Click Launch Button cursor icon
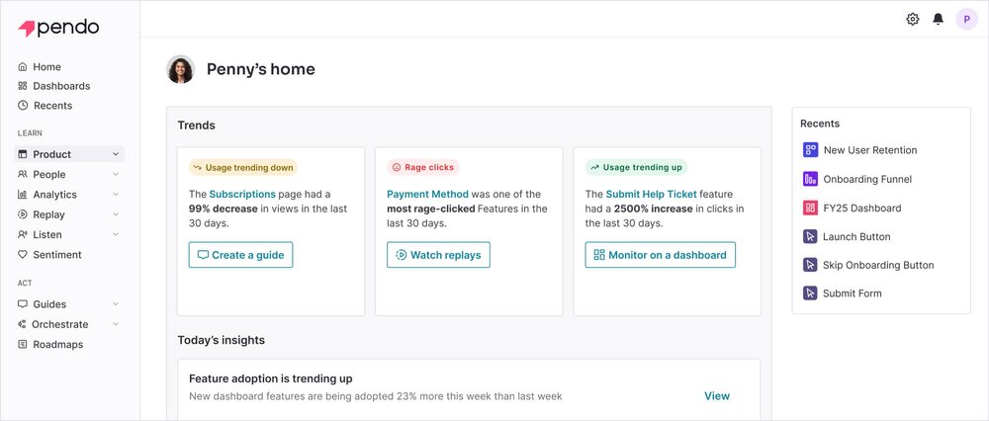Image resolution: width=989 pixels, height=421 pixels. pos(810,237)
